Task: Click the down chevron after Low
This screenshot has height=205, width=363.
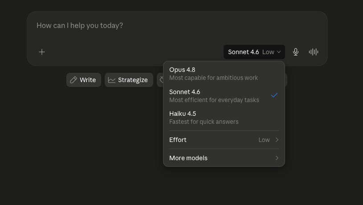Action: pos(279,52)
